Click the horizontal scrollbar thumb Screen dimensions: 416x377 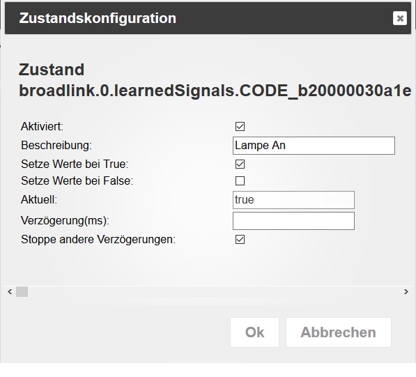point(22,292)
